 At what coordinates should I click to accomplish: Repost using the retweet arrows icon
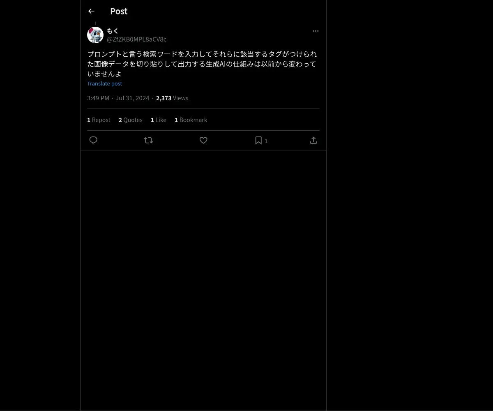click(148, 140)
